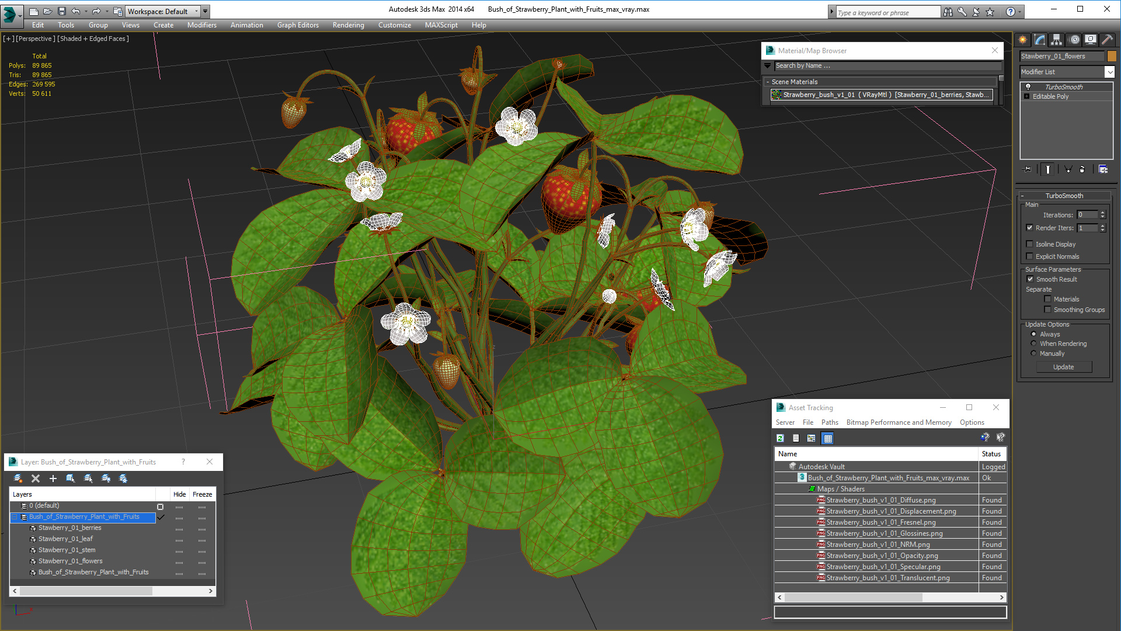This screenshot has height=631, width=1121.
Task: Open the Hierarchy command panel tab
Action: click(x=1056, y=40)
